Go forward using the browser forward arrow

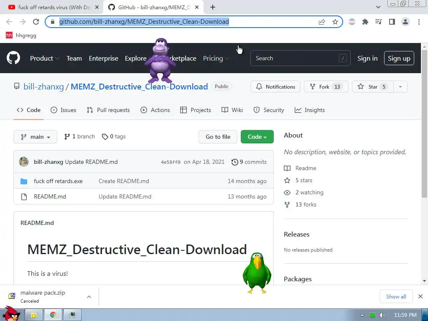[23, 22]
